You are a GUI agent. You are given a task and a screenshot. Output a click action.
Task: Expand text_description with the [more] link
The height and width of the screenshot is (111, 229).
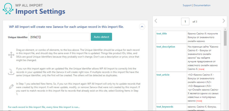(202, 69)
